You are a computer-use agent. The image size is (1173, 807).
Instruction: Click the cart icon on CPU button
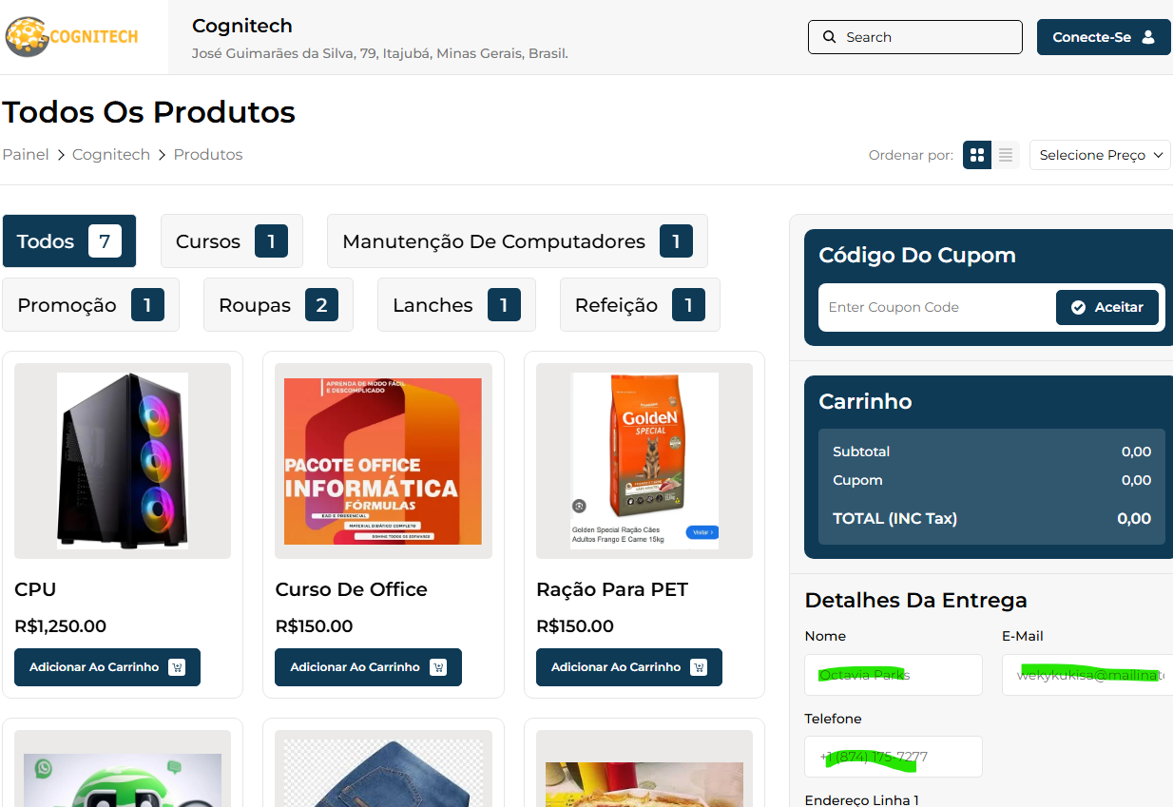point(177,667)
